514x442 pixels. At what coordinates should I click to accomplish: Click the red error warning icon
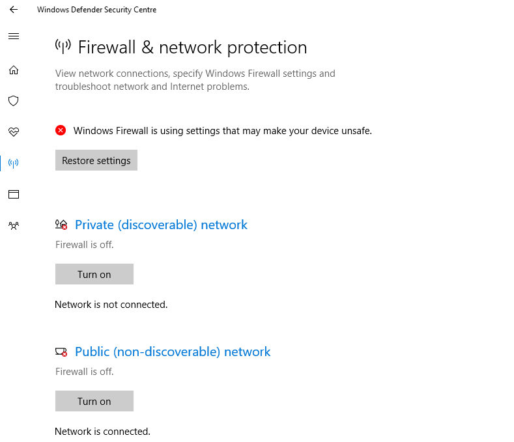(61, 130)
